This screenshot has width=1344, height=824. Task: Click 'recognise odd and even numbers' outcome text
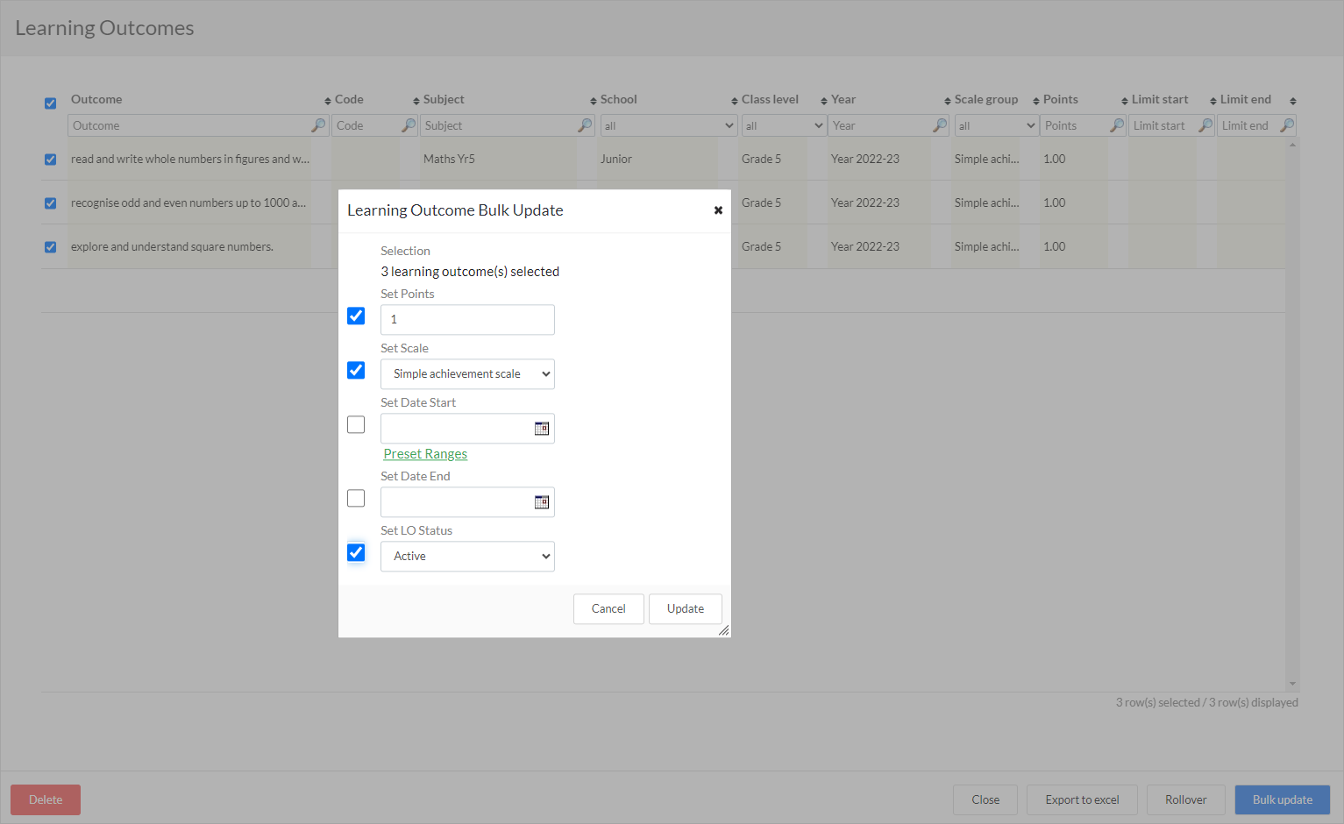coord(188,203)
